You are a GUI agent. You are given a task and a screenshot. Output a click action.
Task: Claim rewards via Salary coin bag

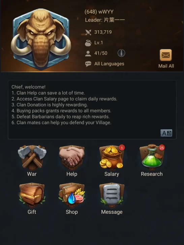click(x=112, y=157)
